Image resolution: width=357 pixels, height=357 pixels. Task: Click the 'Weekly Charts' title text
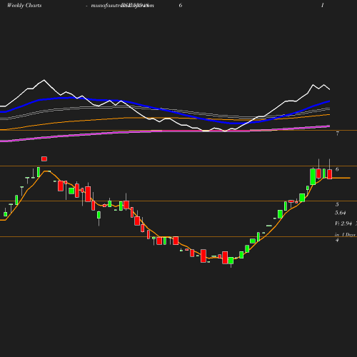(x=24, y=5)
